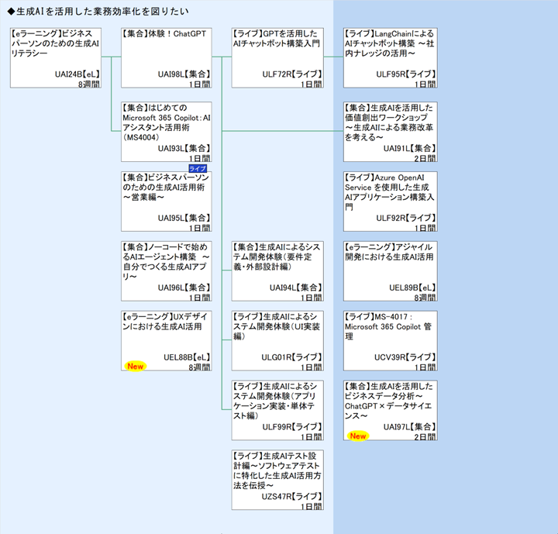Open the LangChain chatbot course ULF95R
Viewport: 558px width, 534px height.
[391, 58]
